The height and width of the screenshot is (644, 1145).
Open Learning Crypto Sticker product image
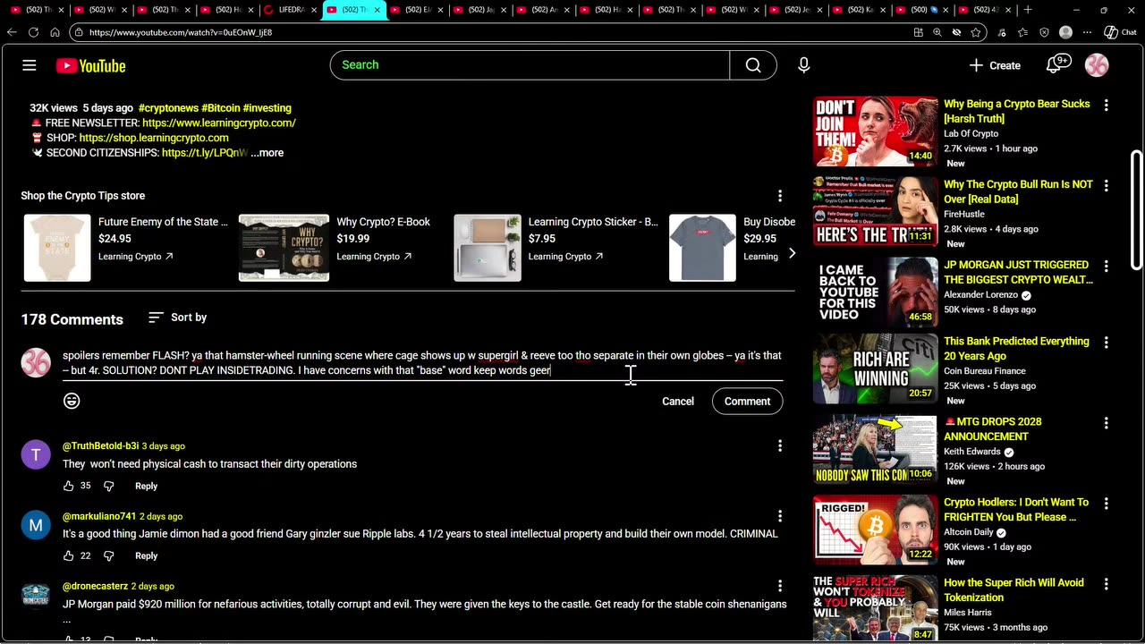(x=488, y=248)
